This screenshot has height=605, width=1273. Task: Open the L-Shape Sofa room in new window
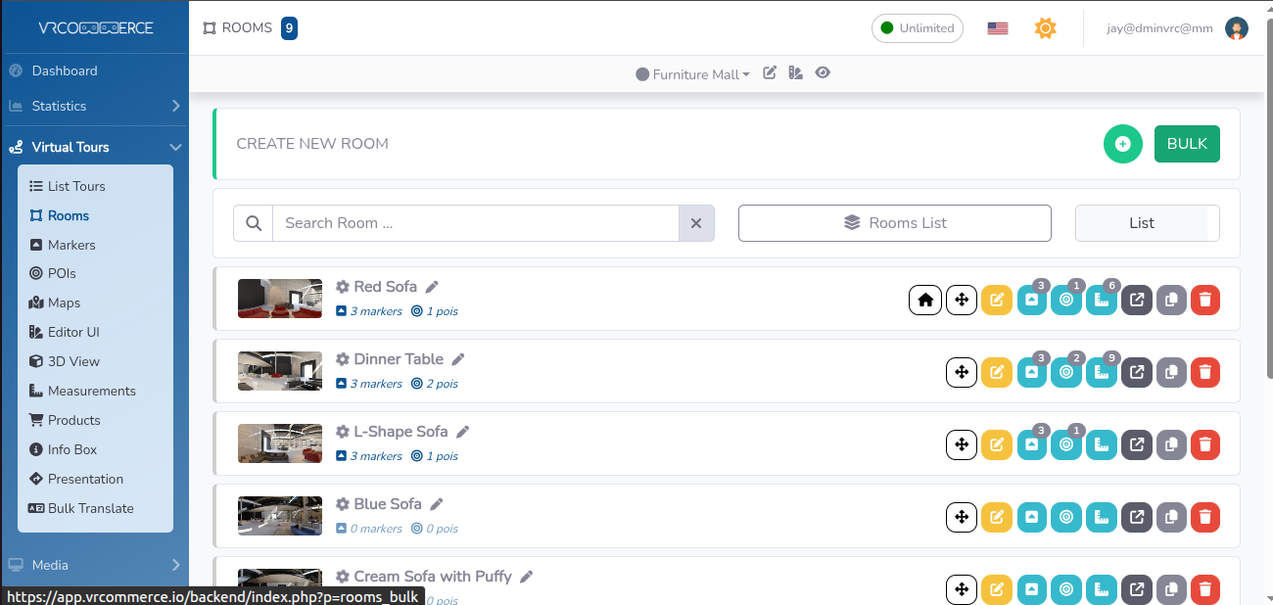pos(1136,445)
